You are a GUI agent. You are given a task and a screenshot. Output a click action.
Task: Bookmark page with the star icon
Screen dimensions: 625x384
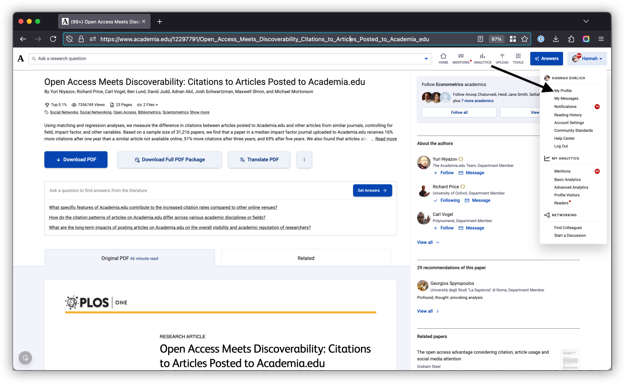(525, 39)
